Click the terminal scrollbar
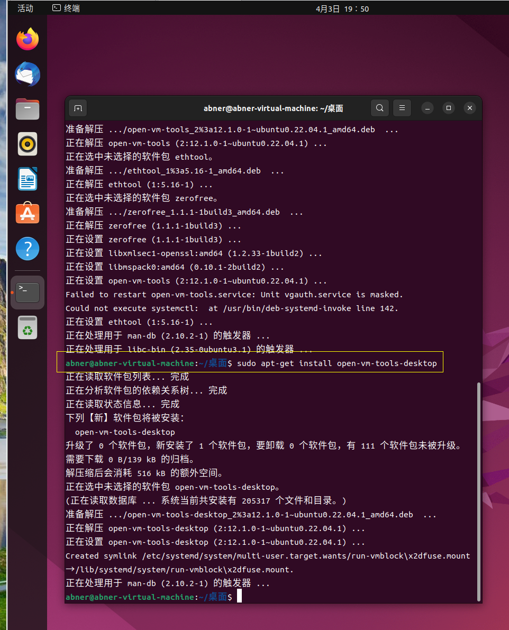Image resolution: width=509 pixels, height=630 pixels. (478, 492)
